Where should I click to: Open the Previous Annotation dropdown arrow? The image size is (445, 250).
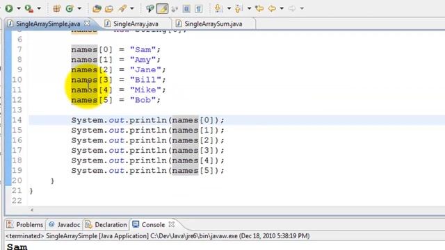point(249,8)
